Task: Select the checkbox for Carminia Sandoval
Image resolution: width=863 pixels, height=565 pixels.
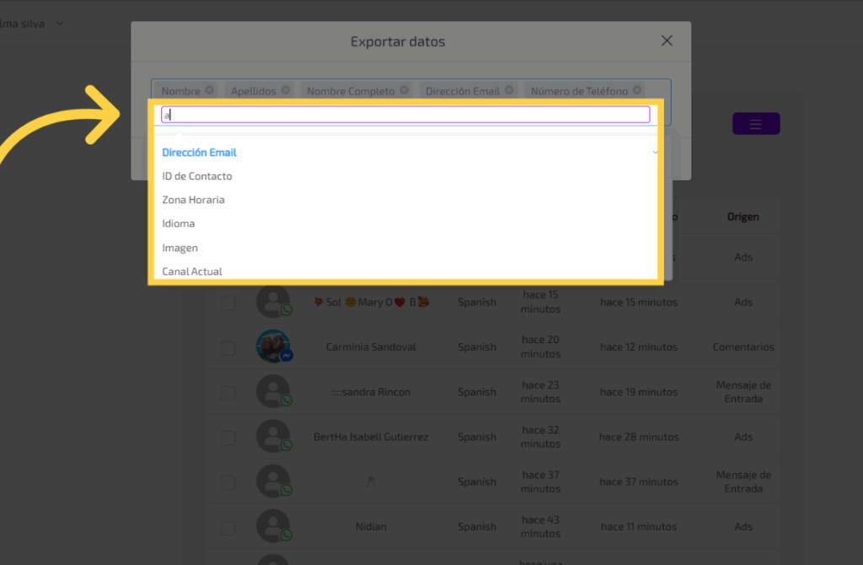Action: coord(228,347)
